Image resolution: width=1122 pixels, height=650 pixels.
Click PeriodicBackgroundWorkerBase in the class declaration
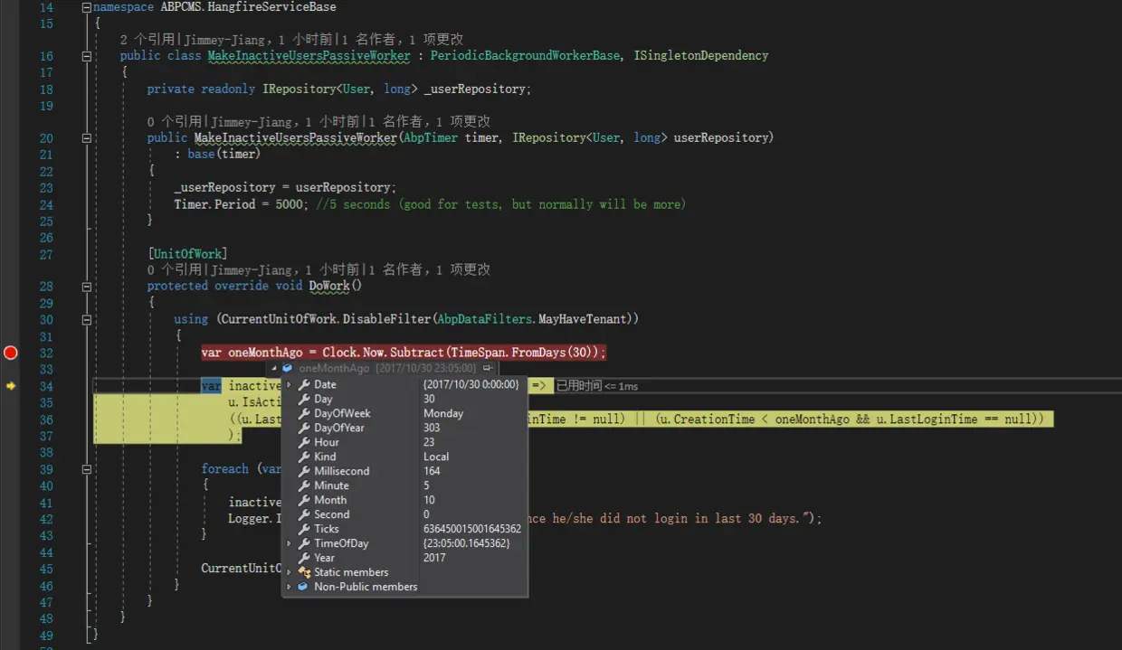[526, 56]
